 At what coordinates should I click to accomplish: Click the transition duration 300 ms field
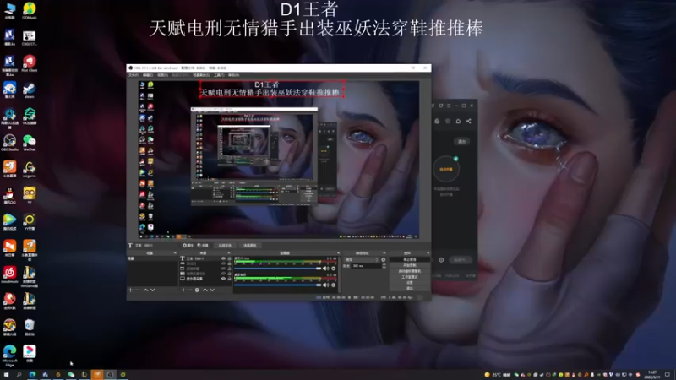pos(367,266)
